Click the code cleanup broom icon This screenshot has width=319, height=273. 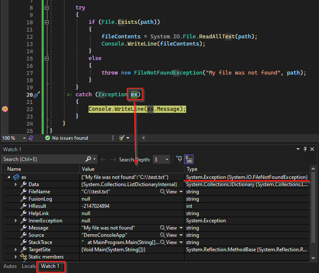tap(122, 138)
